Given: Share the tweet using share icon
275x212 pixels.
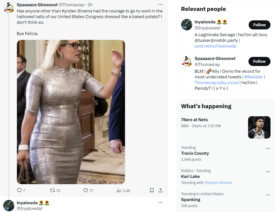Looking at the screenshot, I should point(161,190).
